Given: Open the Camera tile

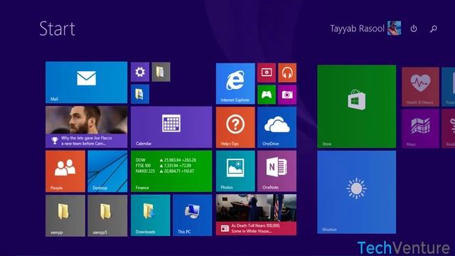Looking at the screenshot, I should pyautogui.click(x=287, y=95).
